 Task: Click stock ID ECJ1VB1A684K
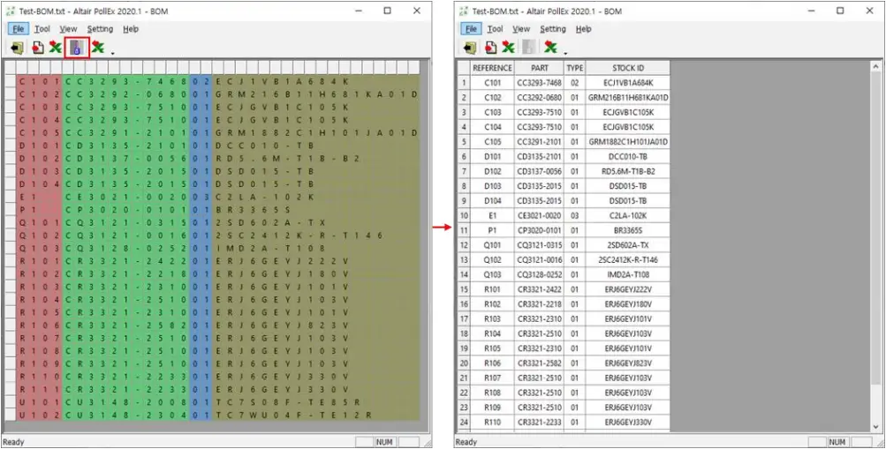coord(628,83)
